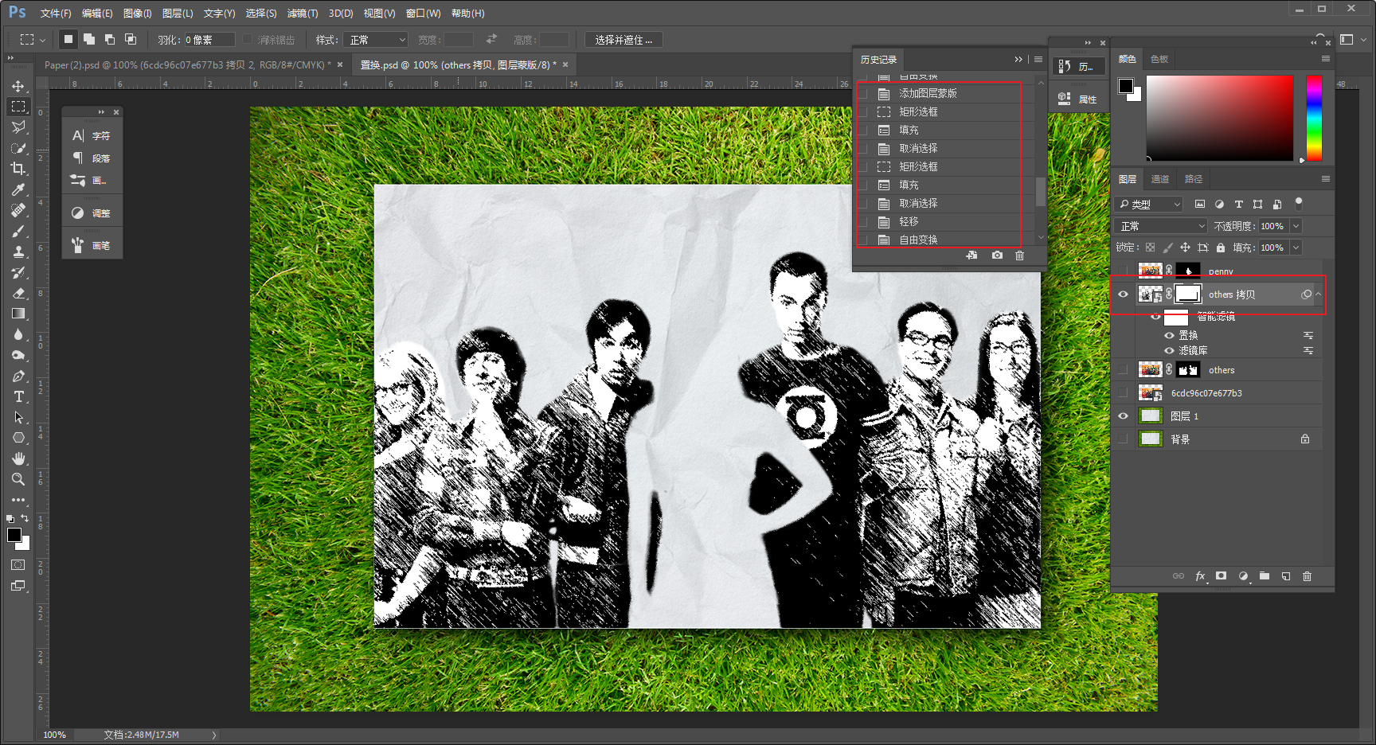This screenshot has height=745, width=1376.
Task: Select the Rectangular Marquee tool
Action: [x=18, y=107]
